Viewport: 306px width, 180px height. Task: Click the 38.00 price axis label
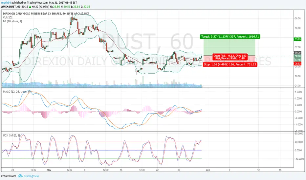coord(298,19)
